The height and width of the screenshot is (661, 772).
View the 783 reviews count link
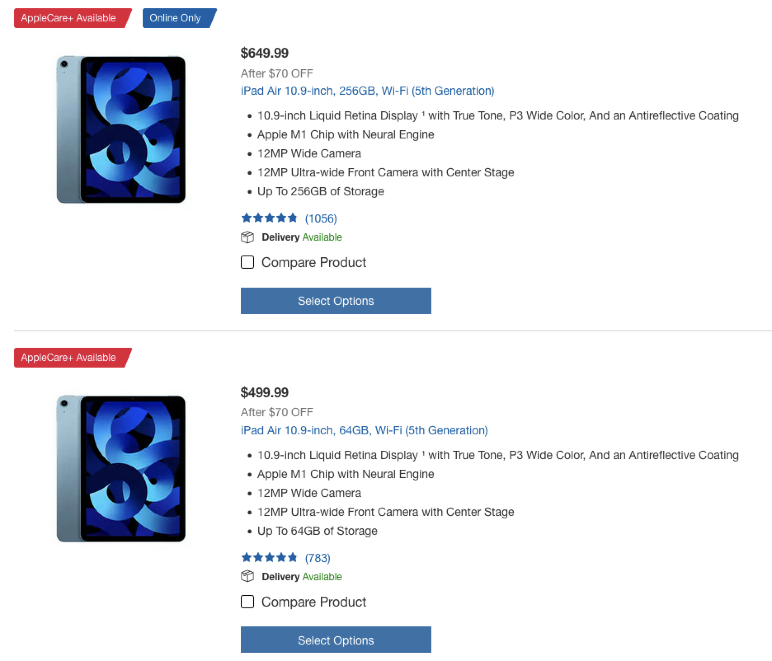[x=318, y=558]
